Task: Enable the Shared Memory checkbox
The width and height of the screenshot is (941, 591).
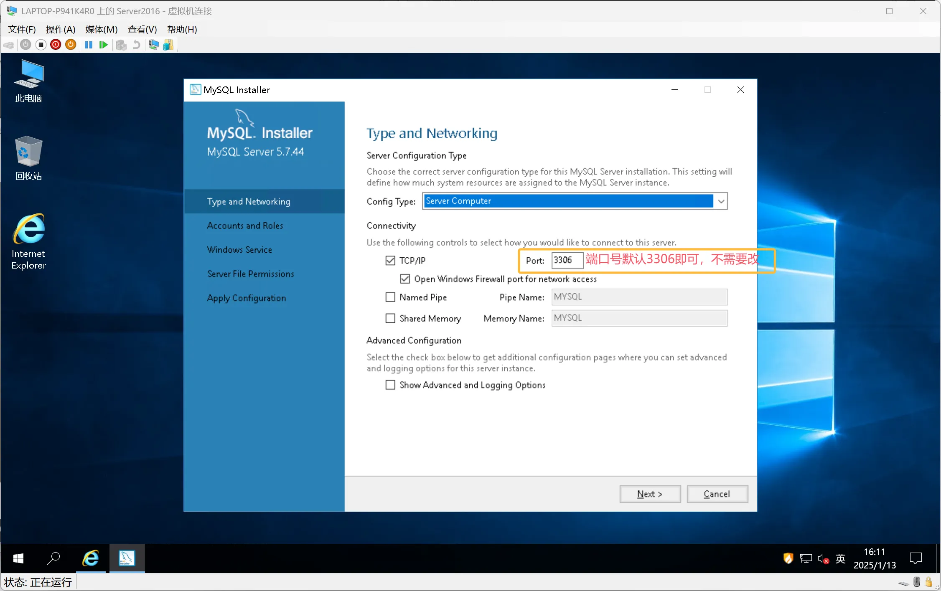Action: coord(390,318)
